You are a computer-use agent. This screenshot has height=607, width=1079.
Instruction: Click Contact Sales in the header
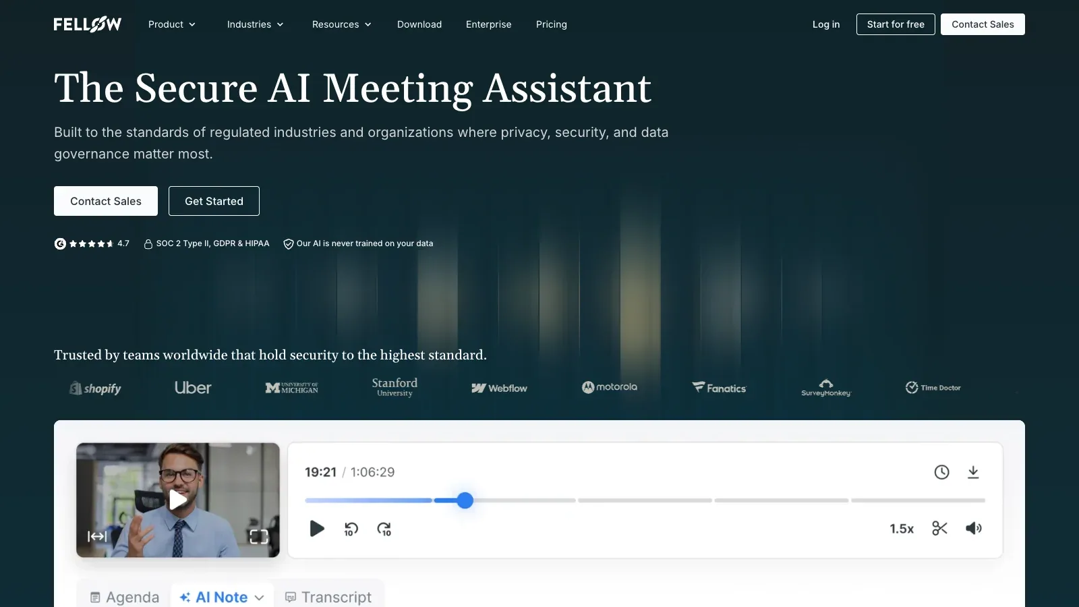point(983,24)
